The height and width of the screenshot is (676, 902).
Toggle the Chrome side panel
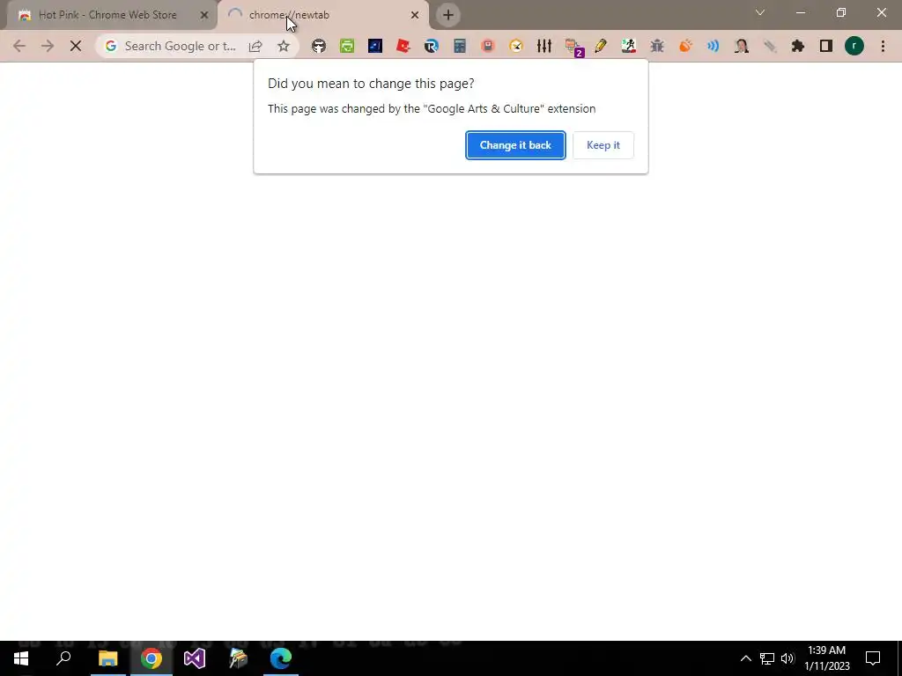click(826, 46)
